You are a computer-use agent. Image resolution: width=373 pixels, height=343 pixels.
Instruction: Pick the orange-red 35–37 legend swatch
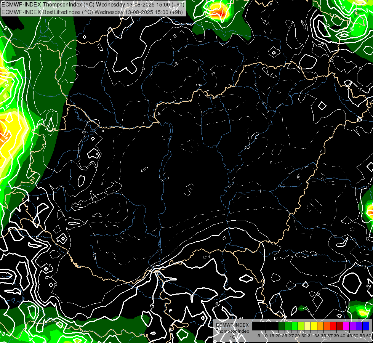click(327, 326)
